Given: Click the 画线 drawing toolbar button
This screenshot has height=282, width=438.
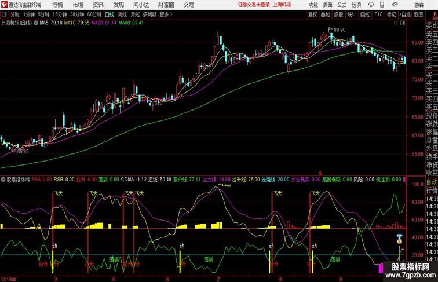Looking at the screenshot, I should pos(365,14).
